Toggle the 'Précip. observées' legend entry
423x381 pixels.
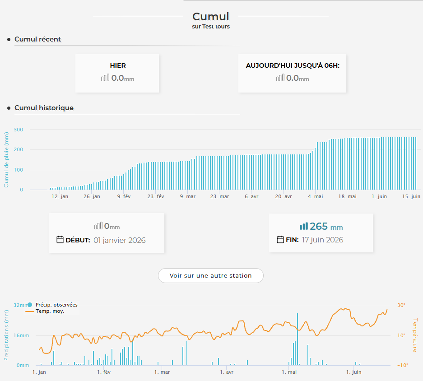click(x=53, y=305)
